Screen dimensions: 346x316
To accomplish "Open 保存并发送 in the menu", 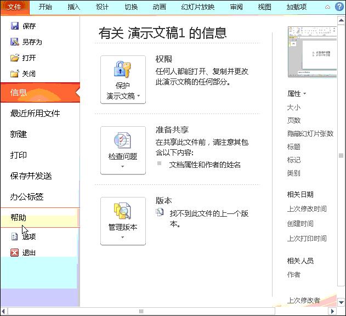I will 40,176.
